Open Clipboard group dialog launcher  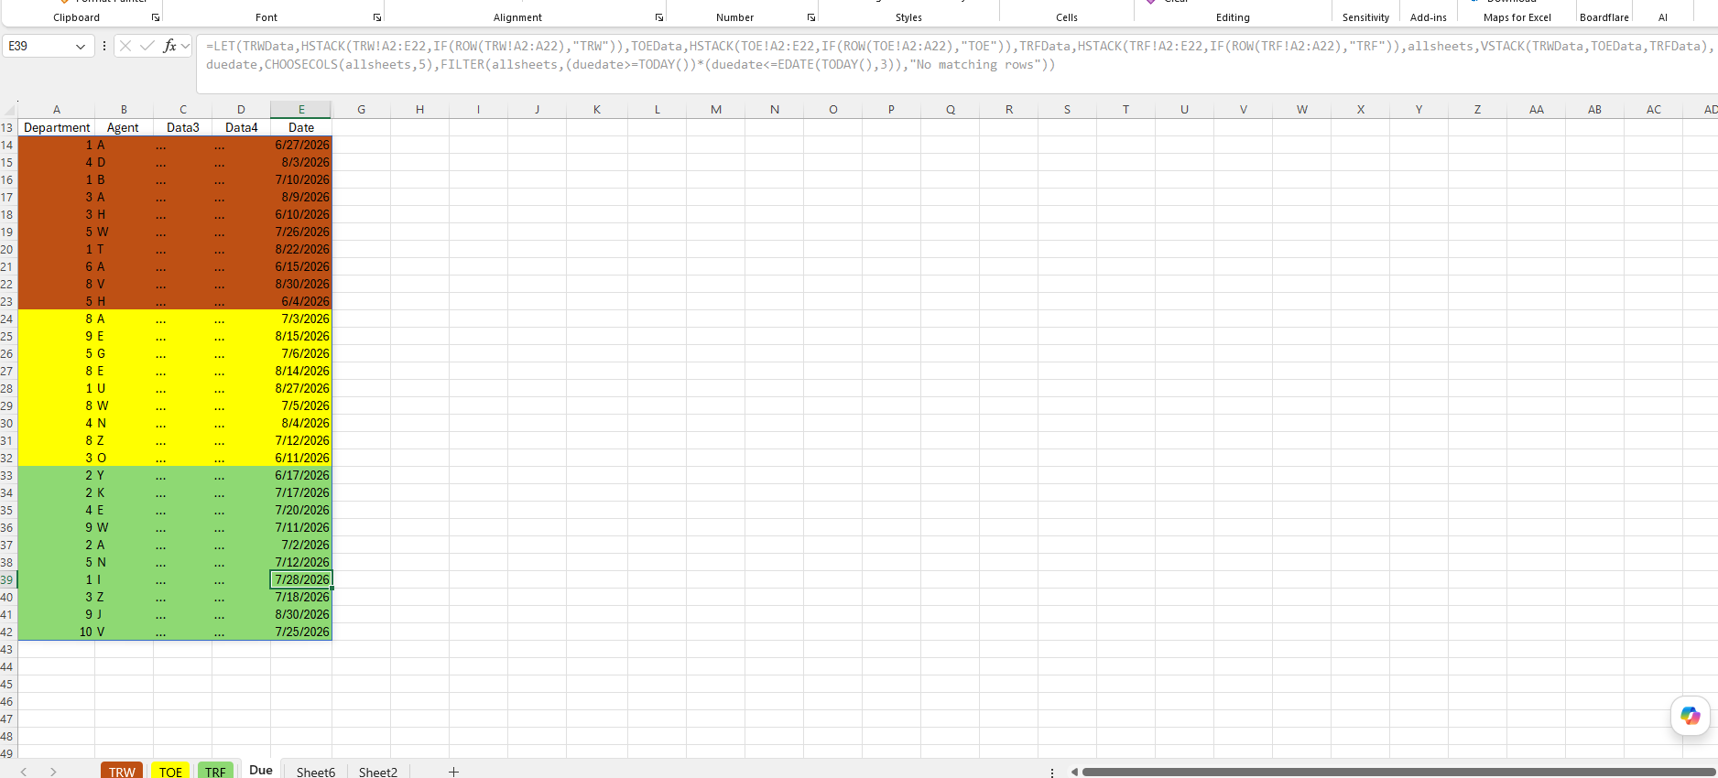coord(156,17)
